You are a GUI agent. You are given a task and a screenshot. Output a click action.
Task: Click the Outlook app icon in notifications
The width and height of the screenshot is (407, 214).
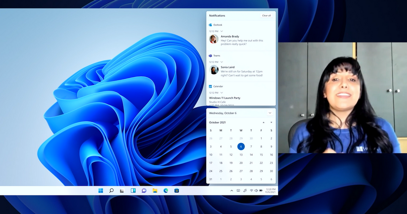pyautogui.click(x=210, y=25)
